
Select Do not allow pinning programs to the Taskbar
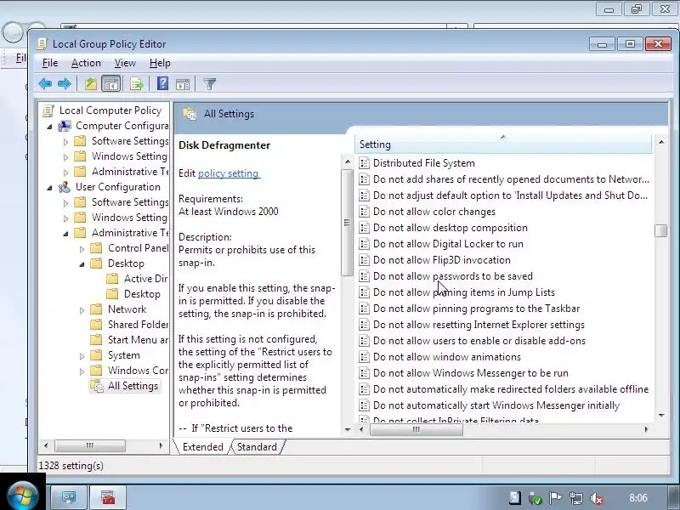476,309
